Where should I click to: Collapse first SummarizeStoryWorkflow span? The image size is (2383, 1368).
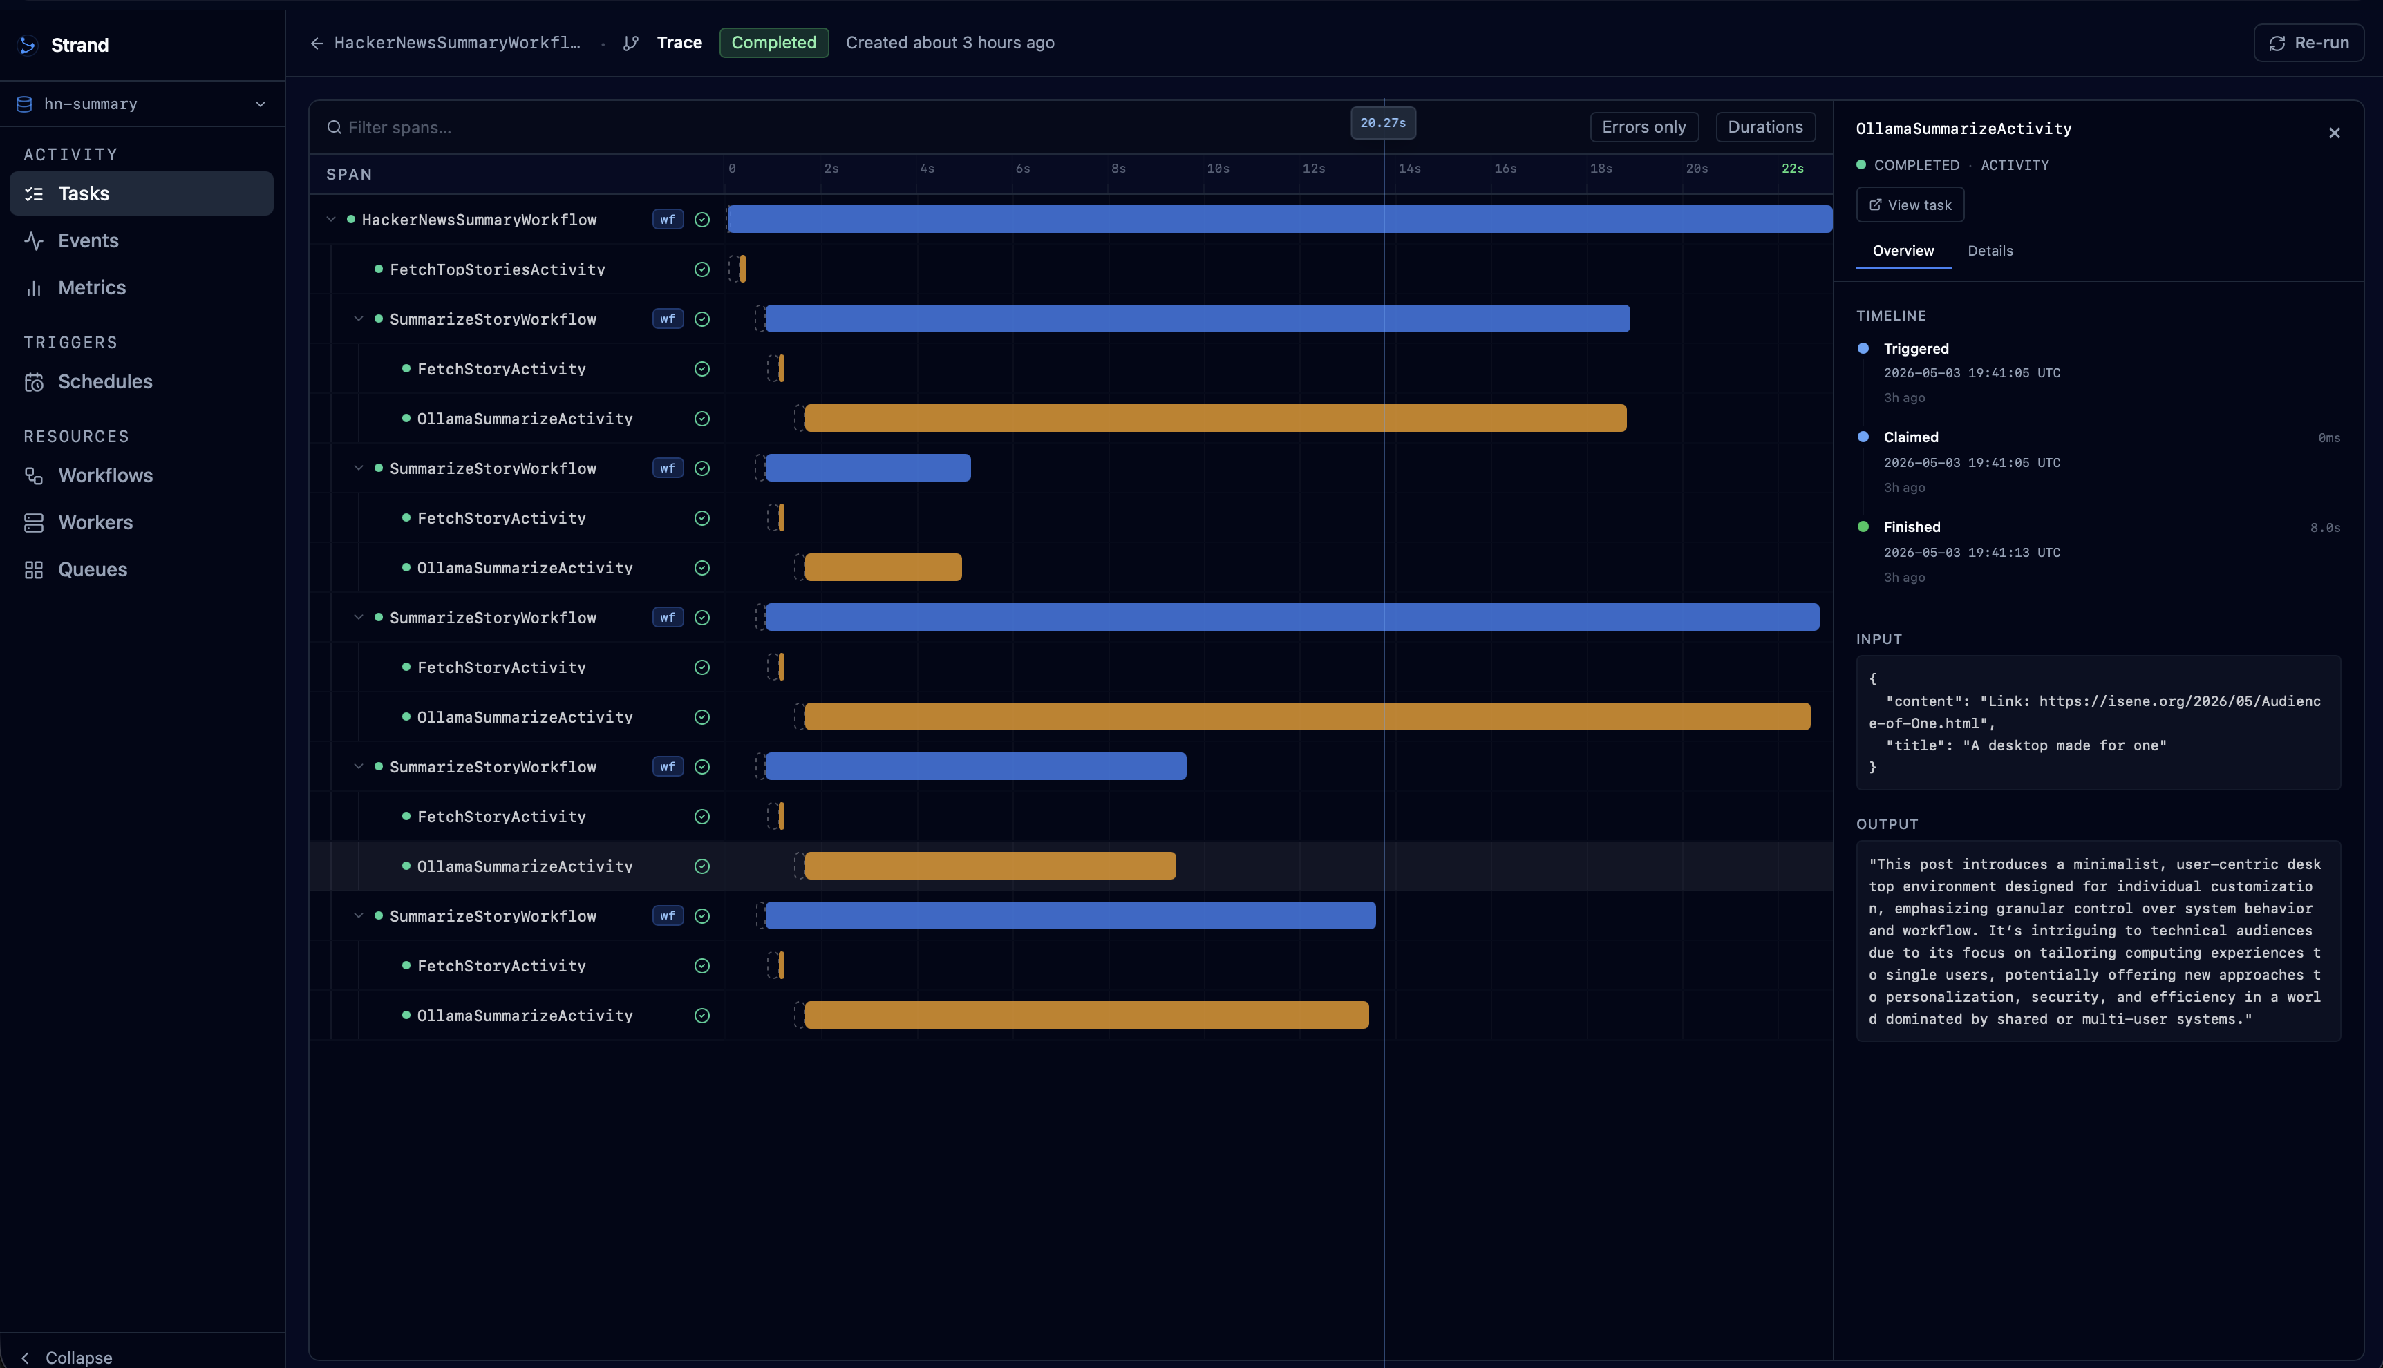pos(358,319)
